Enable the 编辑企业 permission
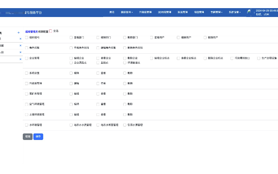278x174 pixels. 71,58
